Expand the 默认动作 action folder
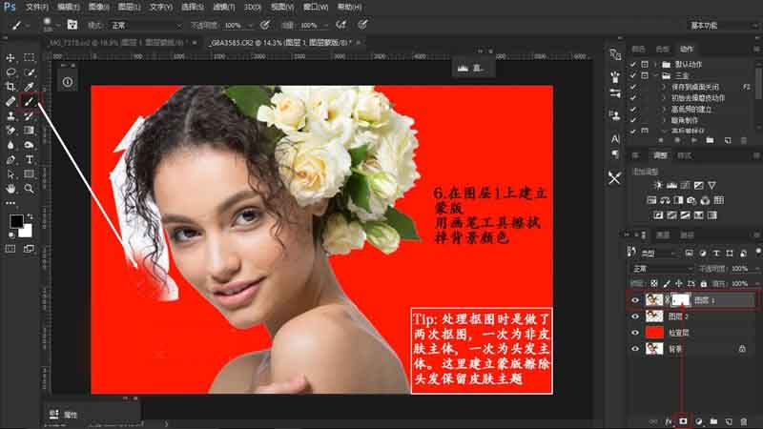Image resolution: width=763 pixels, height=429 pixels. (x=655, y=64)
